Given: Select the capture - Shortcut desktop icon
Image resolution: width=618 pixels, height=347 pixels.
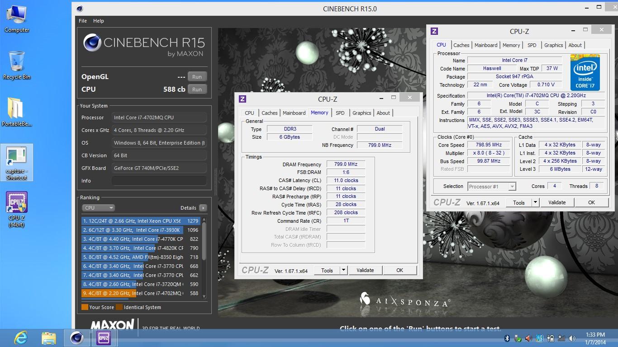Looking at the screenshot, I should (x=17, y=163).
